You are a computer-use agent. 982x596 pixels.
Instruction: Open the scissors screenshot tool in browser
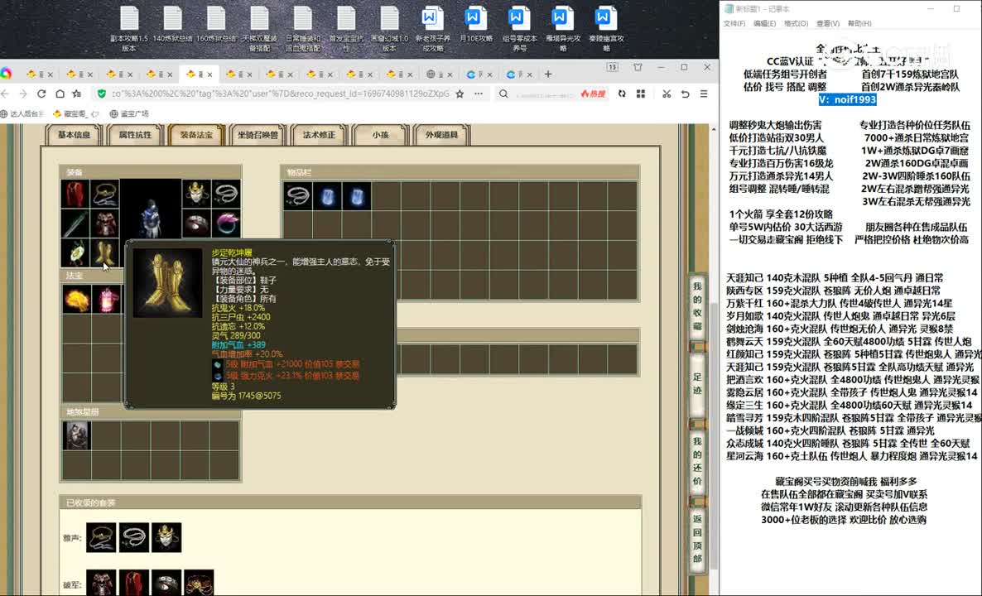[x=667, y=94]
